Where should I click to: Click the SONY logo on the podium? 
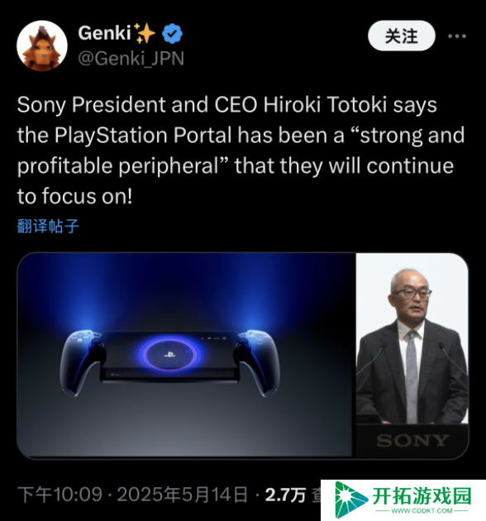(412, 441)
